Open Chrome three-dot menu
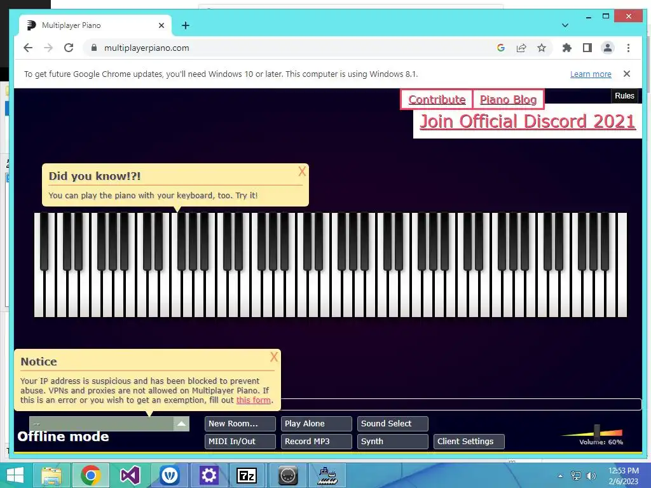 (628, 48)
